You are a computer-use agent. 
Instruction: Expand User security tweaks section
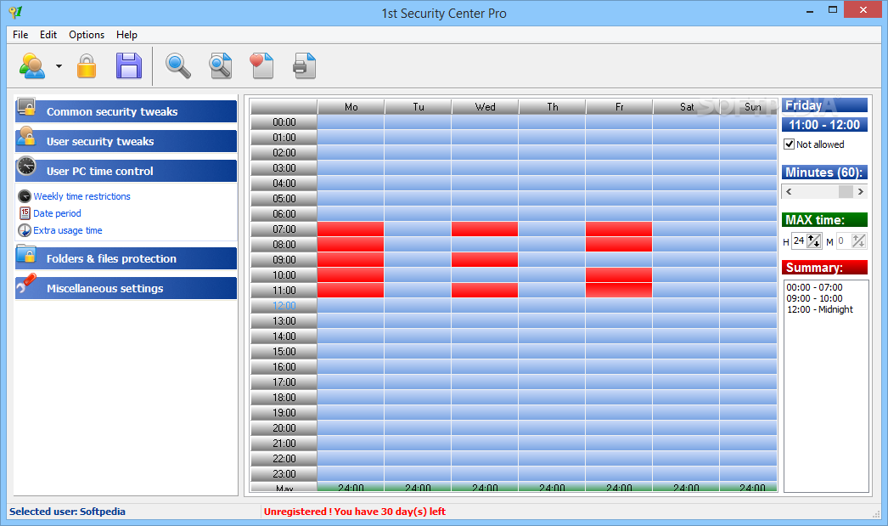point(126,141)
